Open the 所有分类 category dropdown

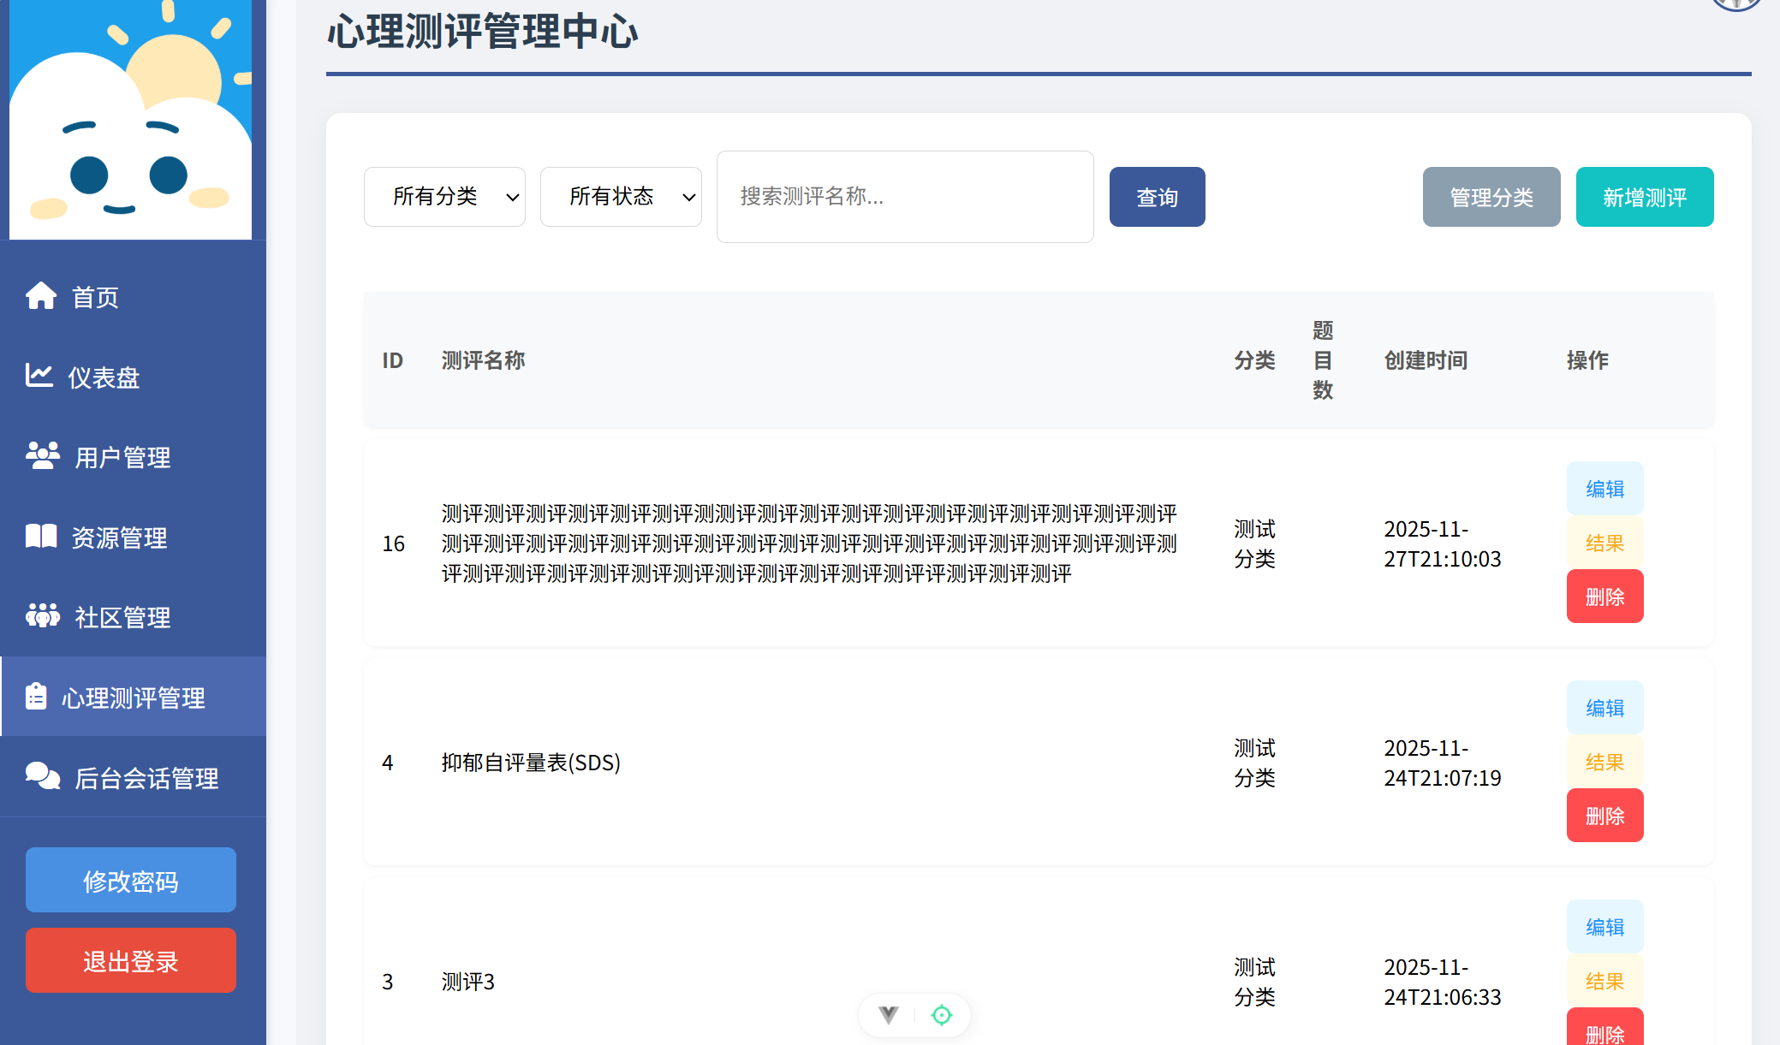coord(444,197)
